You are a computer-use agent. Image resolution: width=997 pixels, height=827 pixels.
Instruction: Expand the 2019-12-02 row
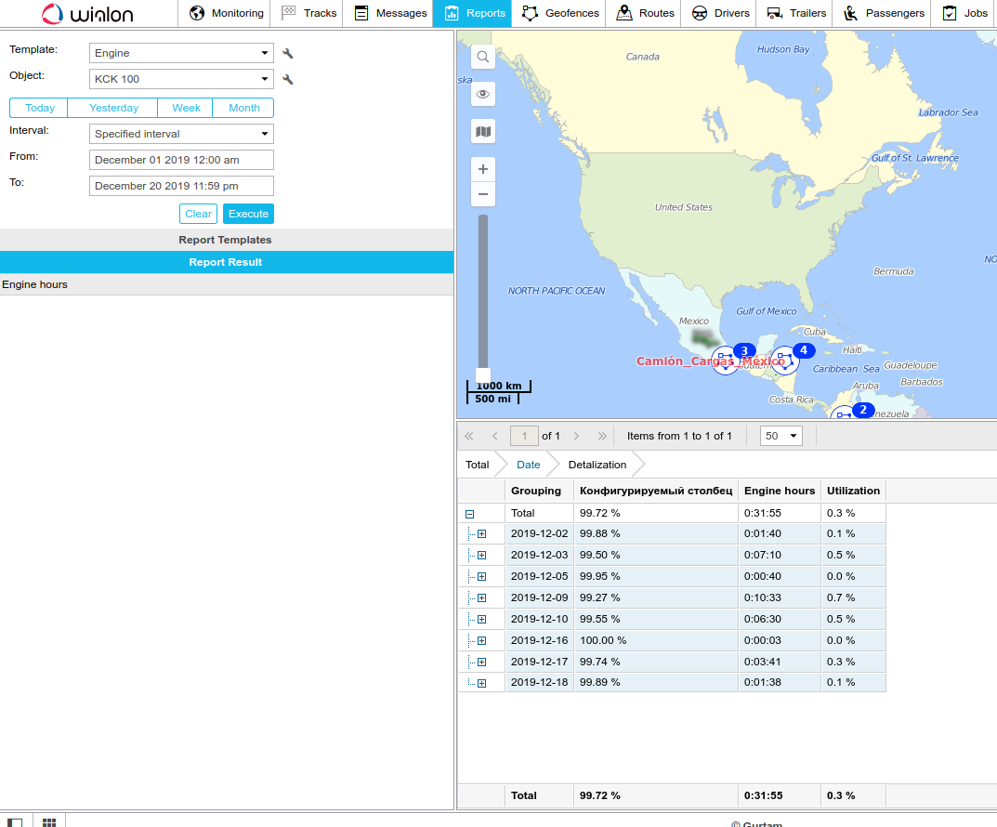(x=481, y=534)
